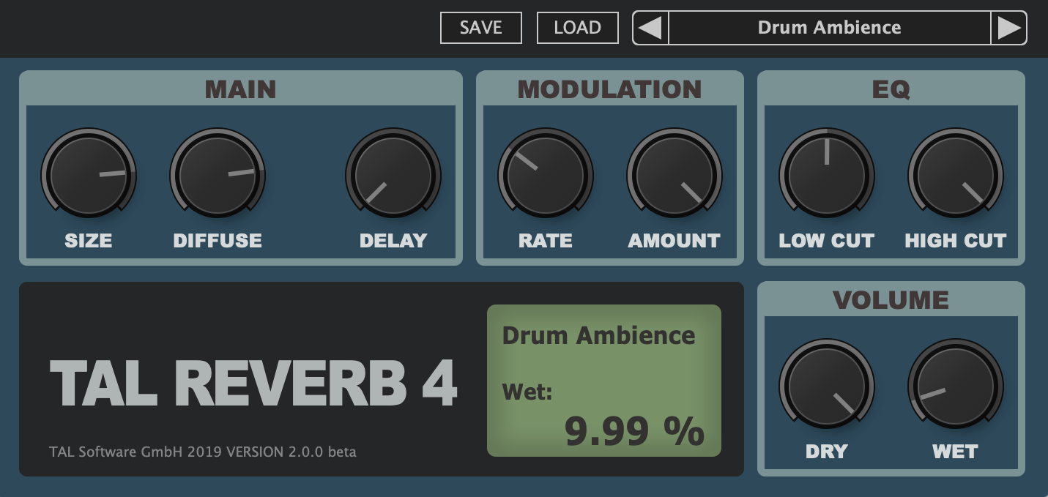The width and height of the screenshot is (1048, 497).
Task: Select the modulation RATE knob
Action: tap(546, 175)
